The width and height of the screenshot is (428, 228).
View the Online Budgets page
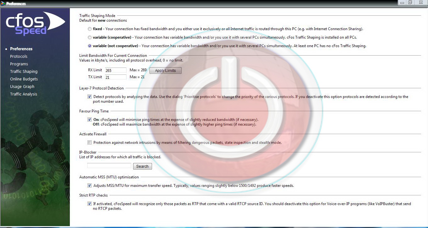pos(24,79)
